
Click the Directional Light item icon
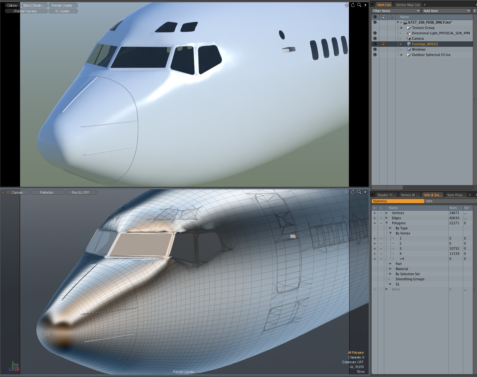point(409,33)
